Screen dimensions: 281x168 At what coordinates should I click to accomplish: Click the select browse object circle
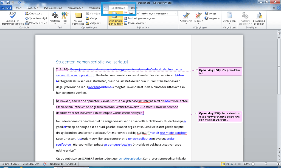tap(279, 156)
